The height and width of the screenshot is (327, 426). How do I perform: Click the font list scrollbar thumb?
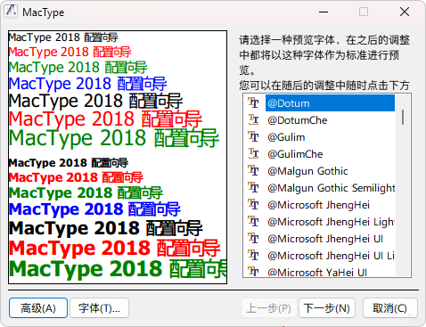(x=403, y=117)
